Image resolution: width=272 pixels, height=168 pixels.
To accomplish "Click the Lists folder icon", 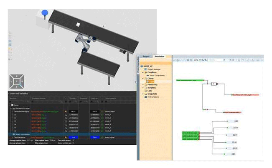I will point(145,90).
